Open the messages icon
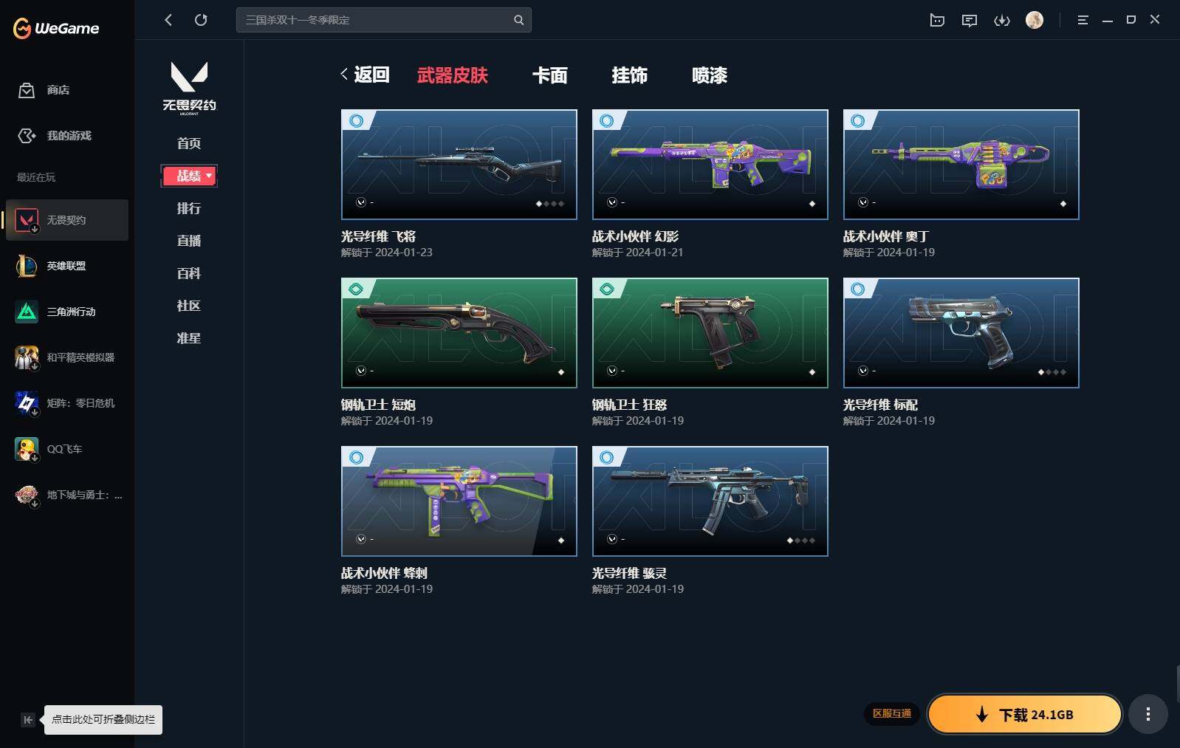The height and width of the screenshot is (748, 1180). [970, 20]
